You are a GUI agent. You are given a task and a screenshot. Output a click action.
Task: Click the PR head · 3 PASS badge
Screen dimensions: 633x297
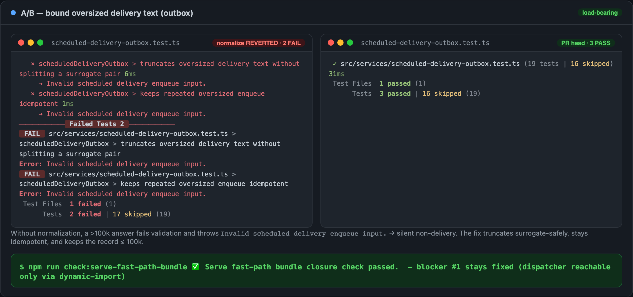click(586, 43)
